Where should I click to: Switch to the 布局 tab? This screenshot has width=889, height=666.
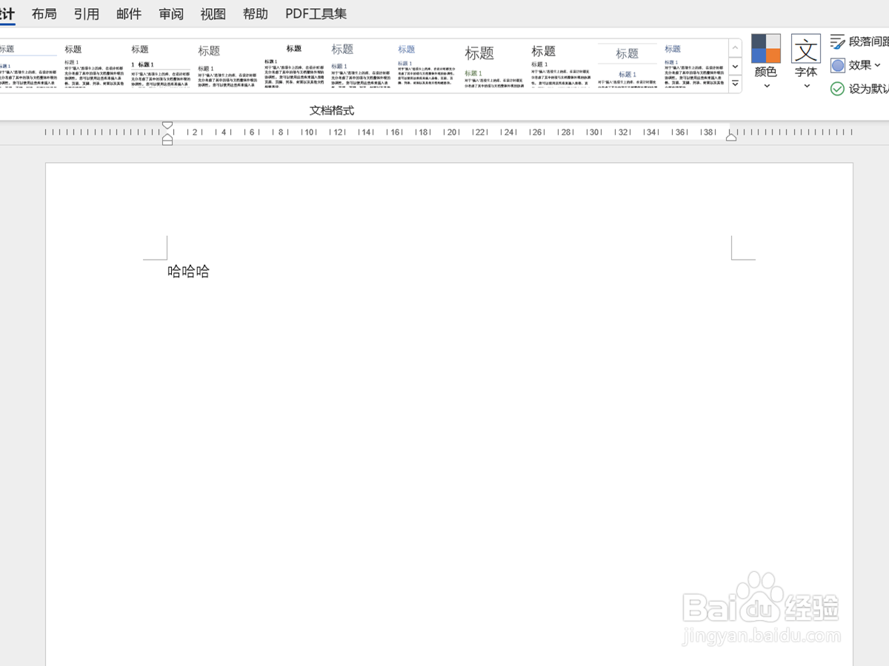pos(44,13)
